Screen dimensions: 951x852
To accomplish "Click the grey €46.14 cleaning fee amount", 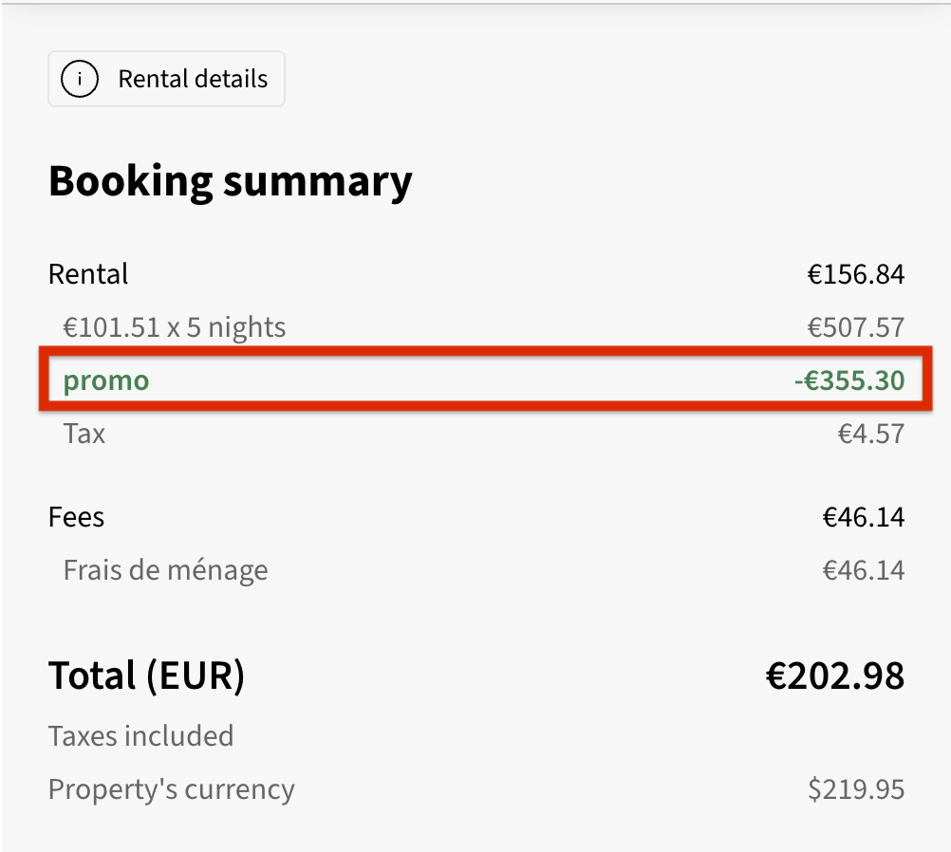I will (863, 570).
